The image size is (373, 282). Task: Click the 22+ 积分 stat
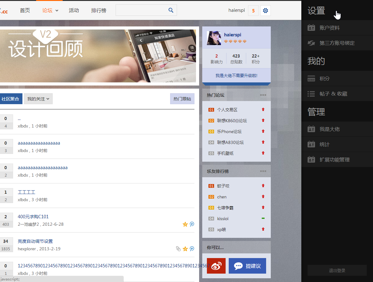click(256, 59)
